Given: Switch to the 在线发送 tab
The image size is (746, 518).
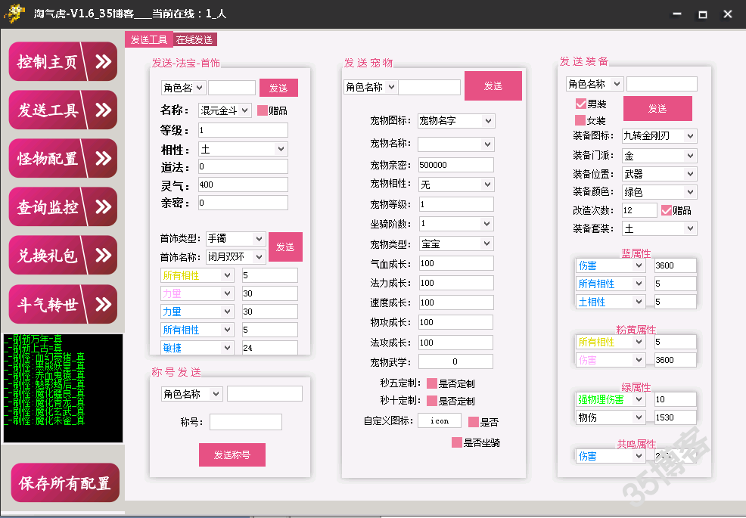Looking at the screenshot, I should point(194,39).
